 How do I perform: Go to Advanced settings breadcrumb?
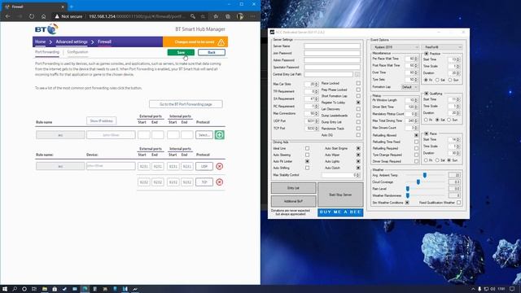tap(72, 42)
